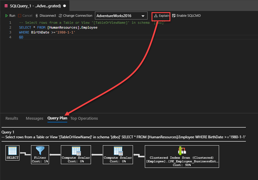Screen dimensions: 258x180
Task: Click the WHERE keyword on line 3
Action: click(24, 32)
